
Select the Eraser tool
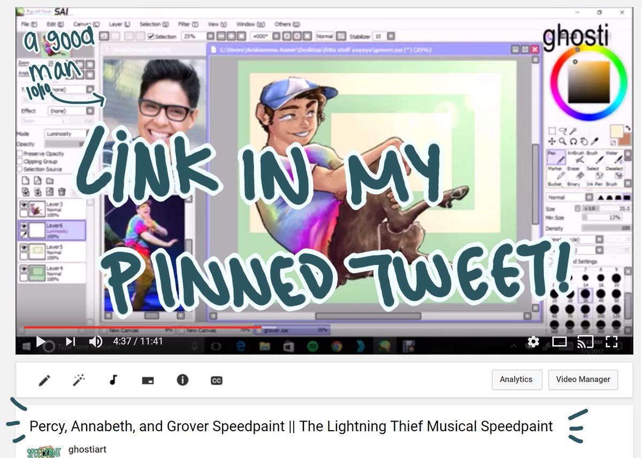pos(576,173)
